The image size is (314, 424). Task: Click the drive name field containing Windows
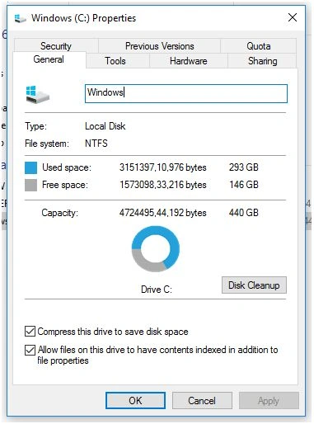[x=186, y=93]
